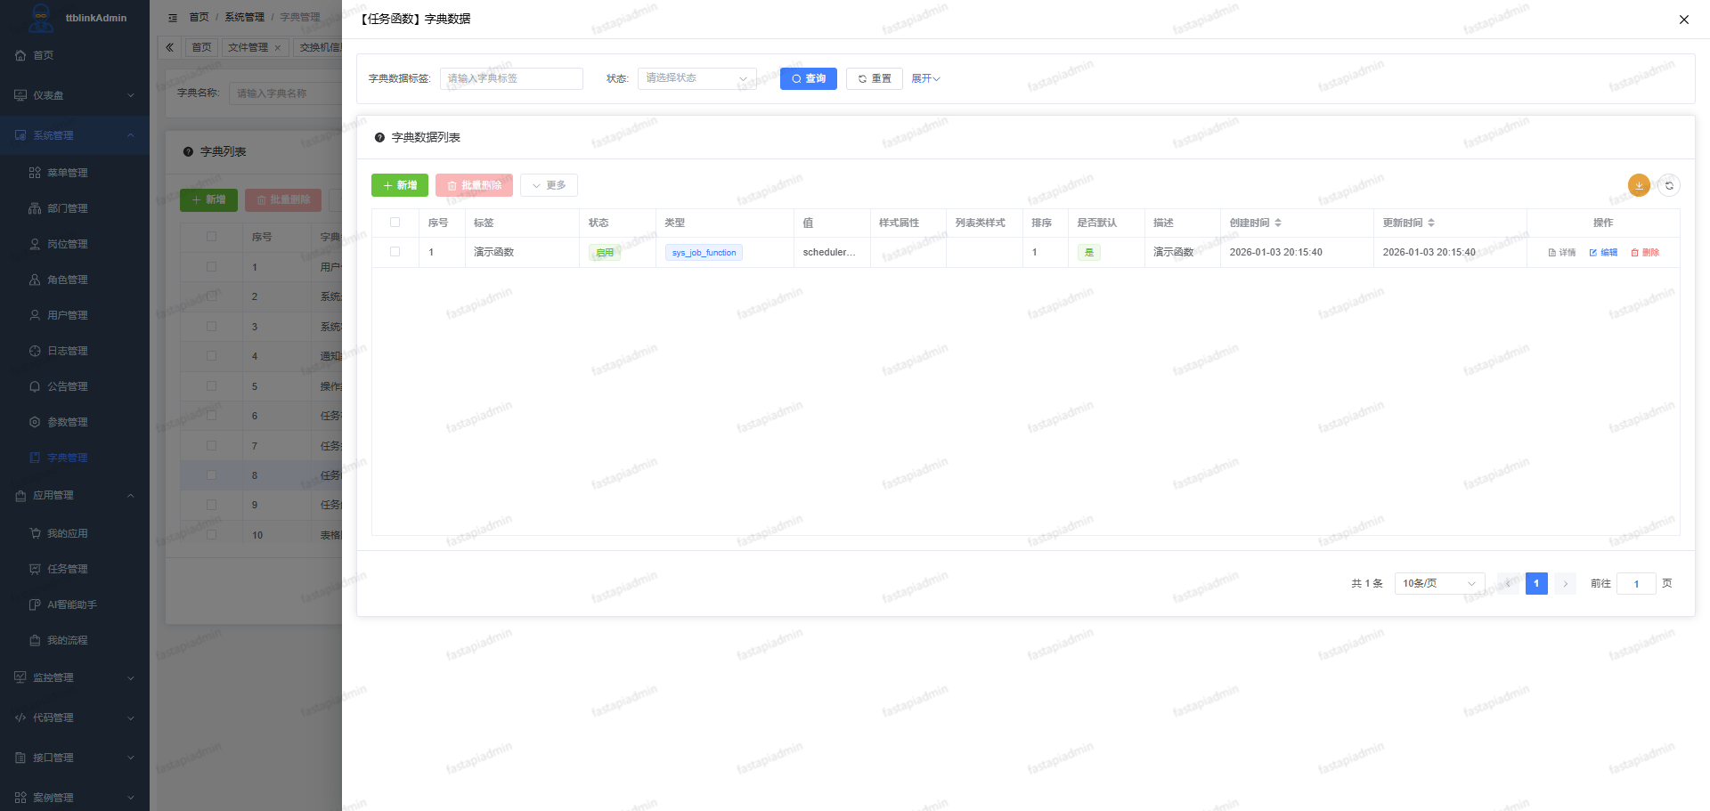Click the orange download export icon
Screen dimensions: 1710x811
pyautogui.click(x=1639, y=185)
